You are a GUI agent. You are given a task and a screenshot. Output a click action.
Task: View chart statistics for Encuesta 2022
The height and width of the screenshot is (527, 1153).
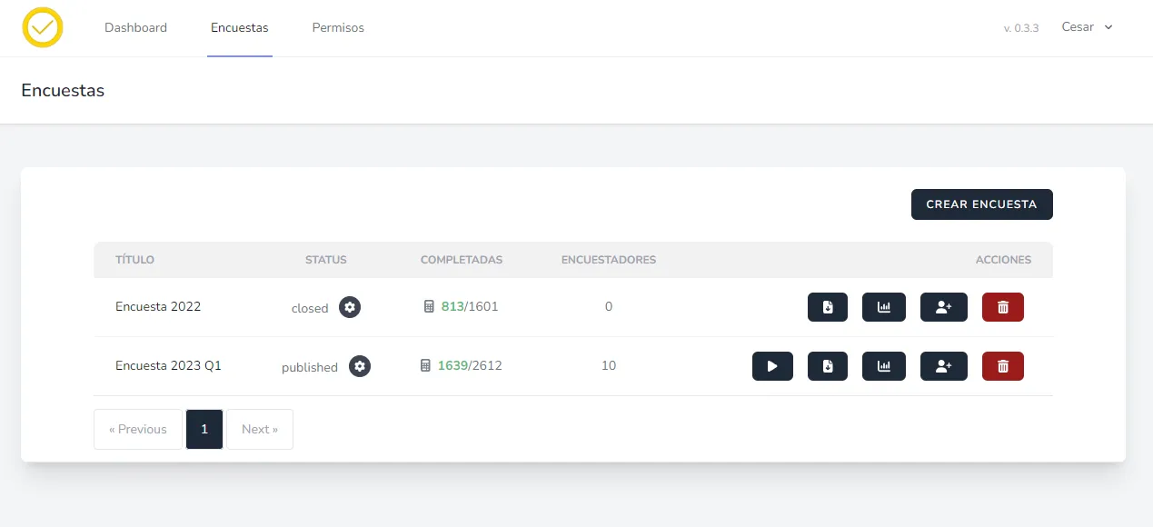(883, 307)
